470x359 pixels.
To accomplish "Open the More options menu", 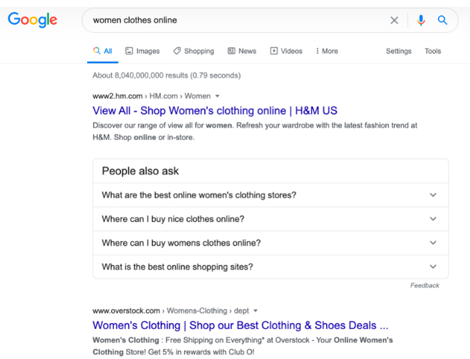I will click(x=327, y=51).
